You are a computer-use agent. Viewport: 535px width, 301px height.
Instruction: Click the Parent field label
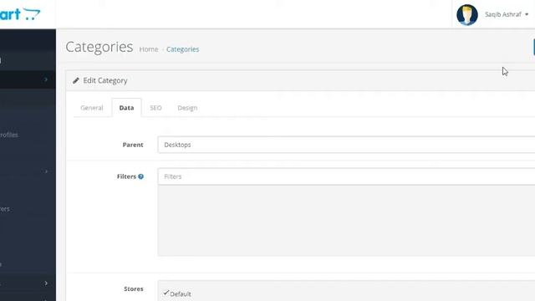(x=133, y=145)
